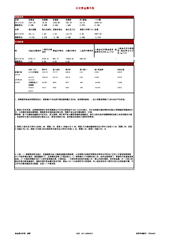
Task: Click the paragraph beginning 3.美国1月耐用品订单
Action: coord(73,128)
